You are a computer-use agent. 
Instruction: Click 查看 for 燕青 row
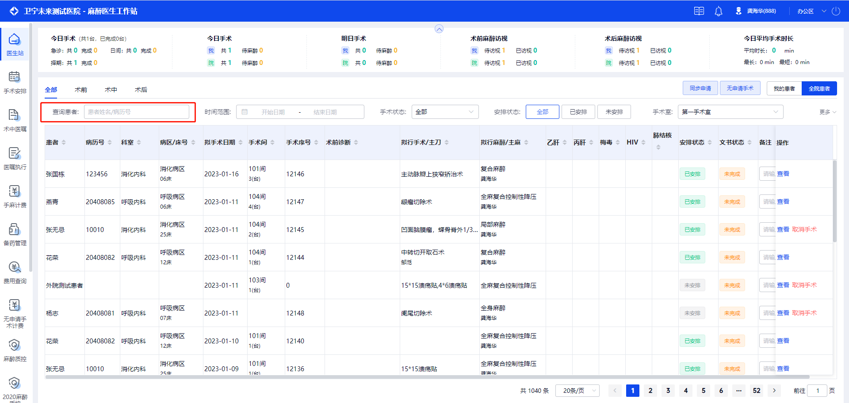[x=783, y=201]
